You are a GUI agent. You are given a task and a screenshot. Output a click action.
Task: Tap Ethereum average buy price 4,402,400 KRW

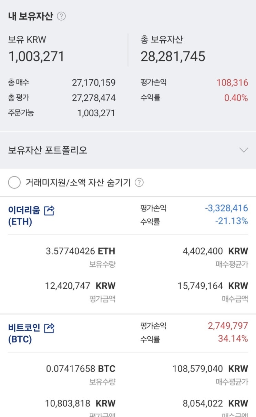tap(215, 251)
